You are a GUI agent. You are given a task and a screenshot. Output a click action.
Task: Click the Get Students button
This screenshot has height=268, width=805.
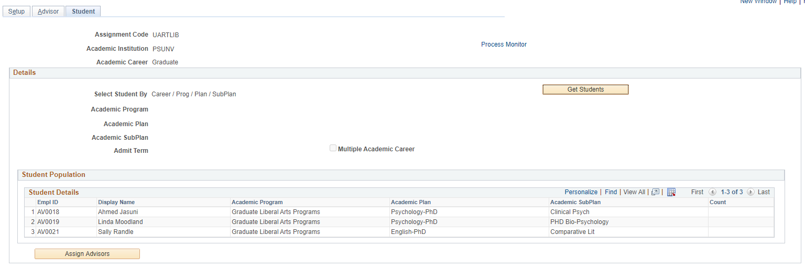tap(585, 90)
